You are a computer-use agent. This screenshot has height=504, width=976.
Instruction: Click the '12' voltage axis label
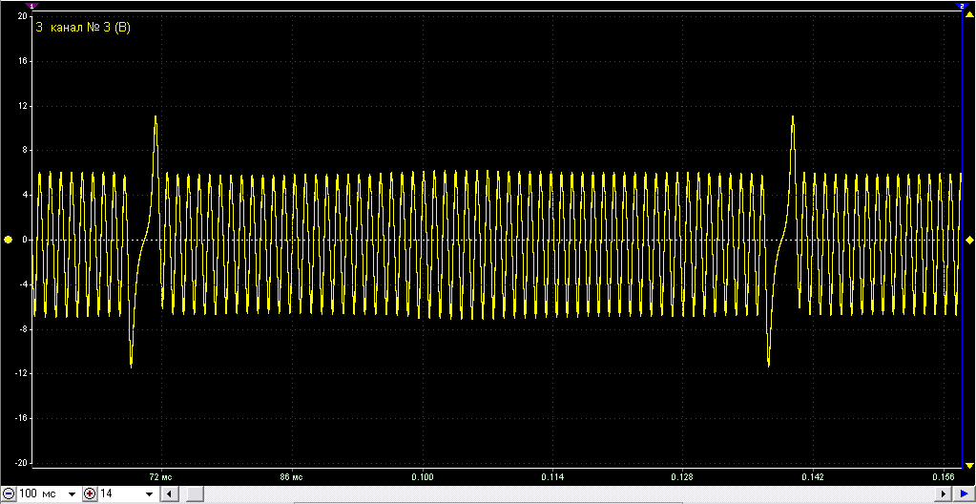[22, 106]
